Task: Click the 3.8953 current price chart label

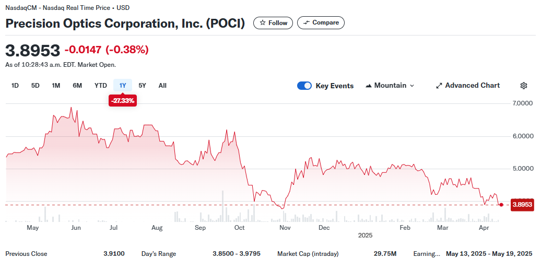Action: [522, 205]
